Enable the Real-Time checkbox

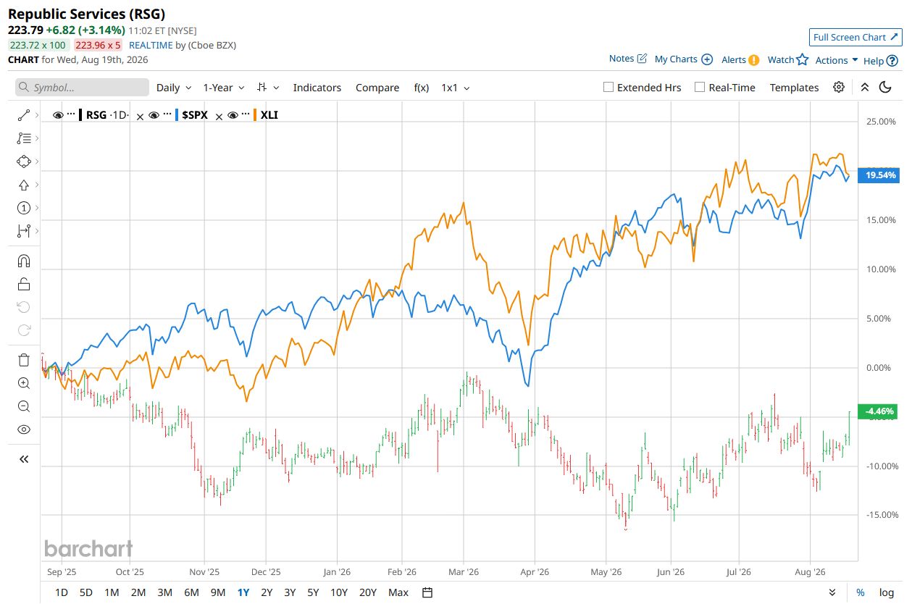(x=700, y=87)
